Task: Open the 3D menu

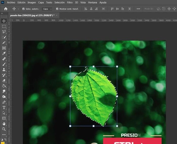Action: [76, 3]
